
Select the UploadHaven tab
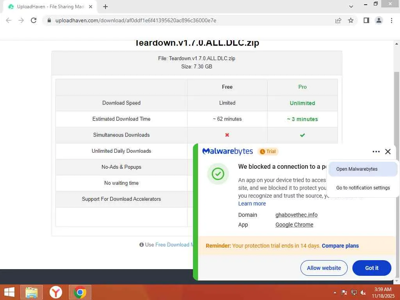pyautogui.click(x=50, y=7)
